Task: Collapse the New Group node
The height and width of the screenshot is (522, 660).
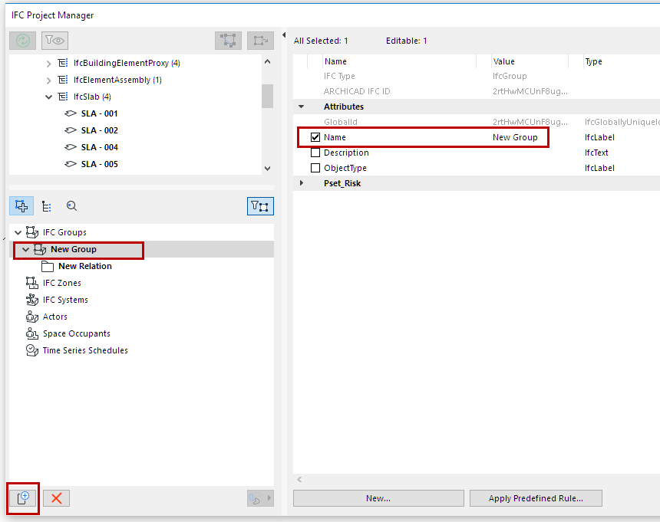Action: pos(25,250)
